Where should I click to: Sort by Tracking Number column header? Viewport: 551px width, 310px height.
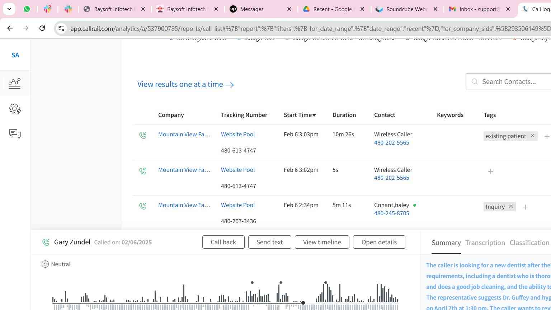coord(244,115)
